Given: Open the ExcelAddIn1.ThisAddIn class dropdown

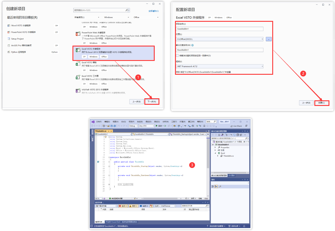Looking at the screenshot, I should click(x=150, y=134).
